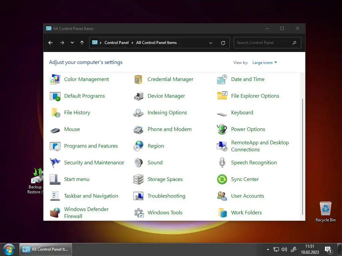Open the address bar history dropdown

211,43
